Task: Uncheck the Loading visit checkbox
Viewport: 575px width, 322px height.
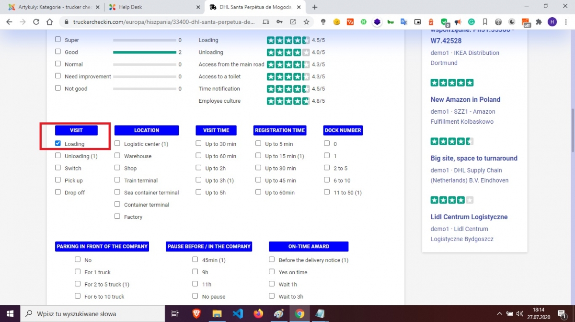Action: coord(58,143)
